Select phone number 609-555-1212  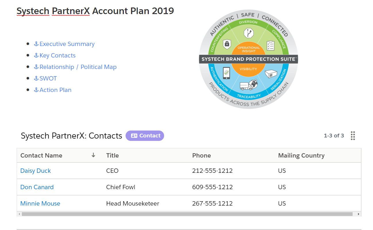[x=212, y=187]
